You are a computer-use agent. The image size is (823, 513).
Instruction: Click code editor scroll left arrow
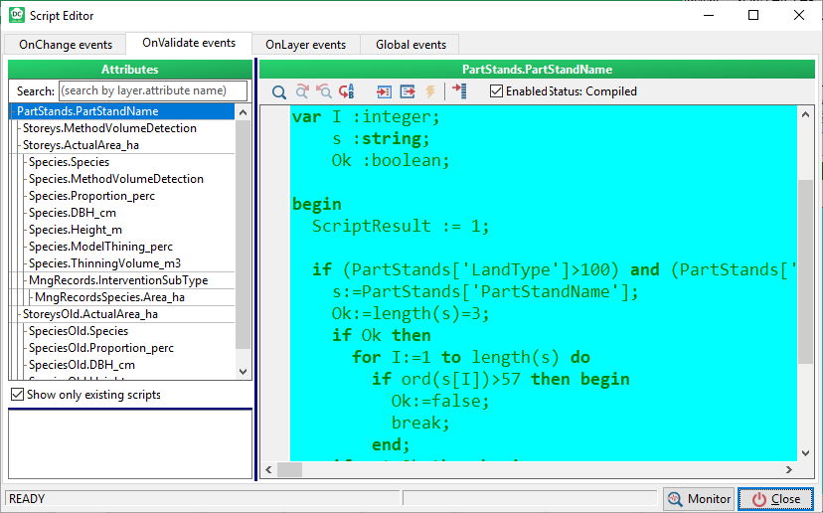tap(268, 469)
